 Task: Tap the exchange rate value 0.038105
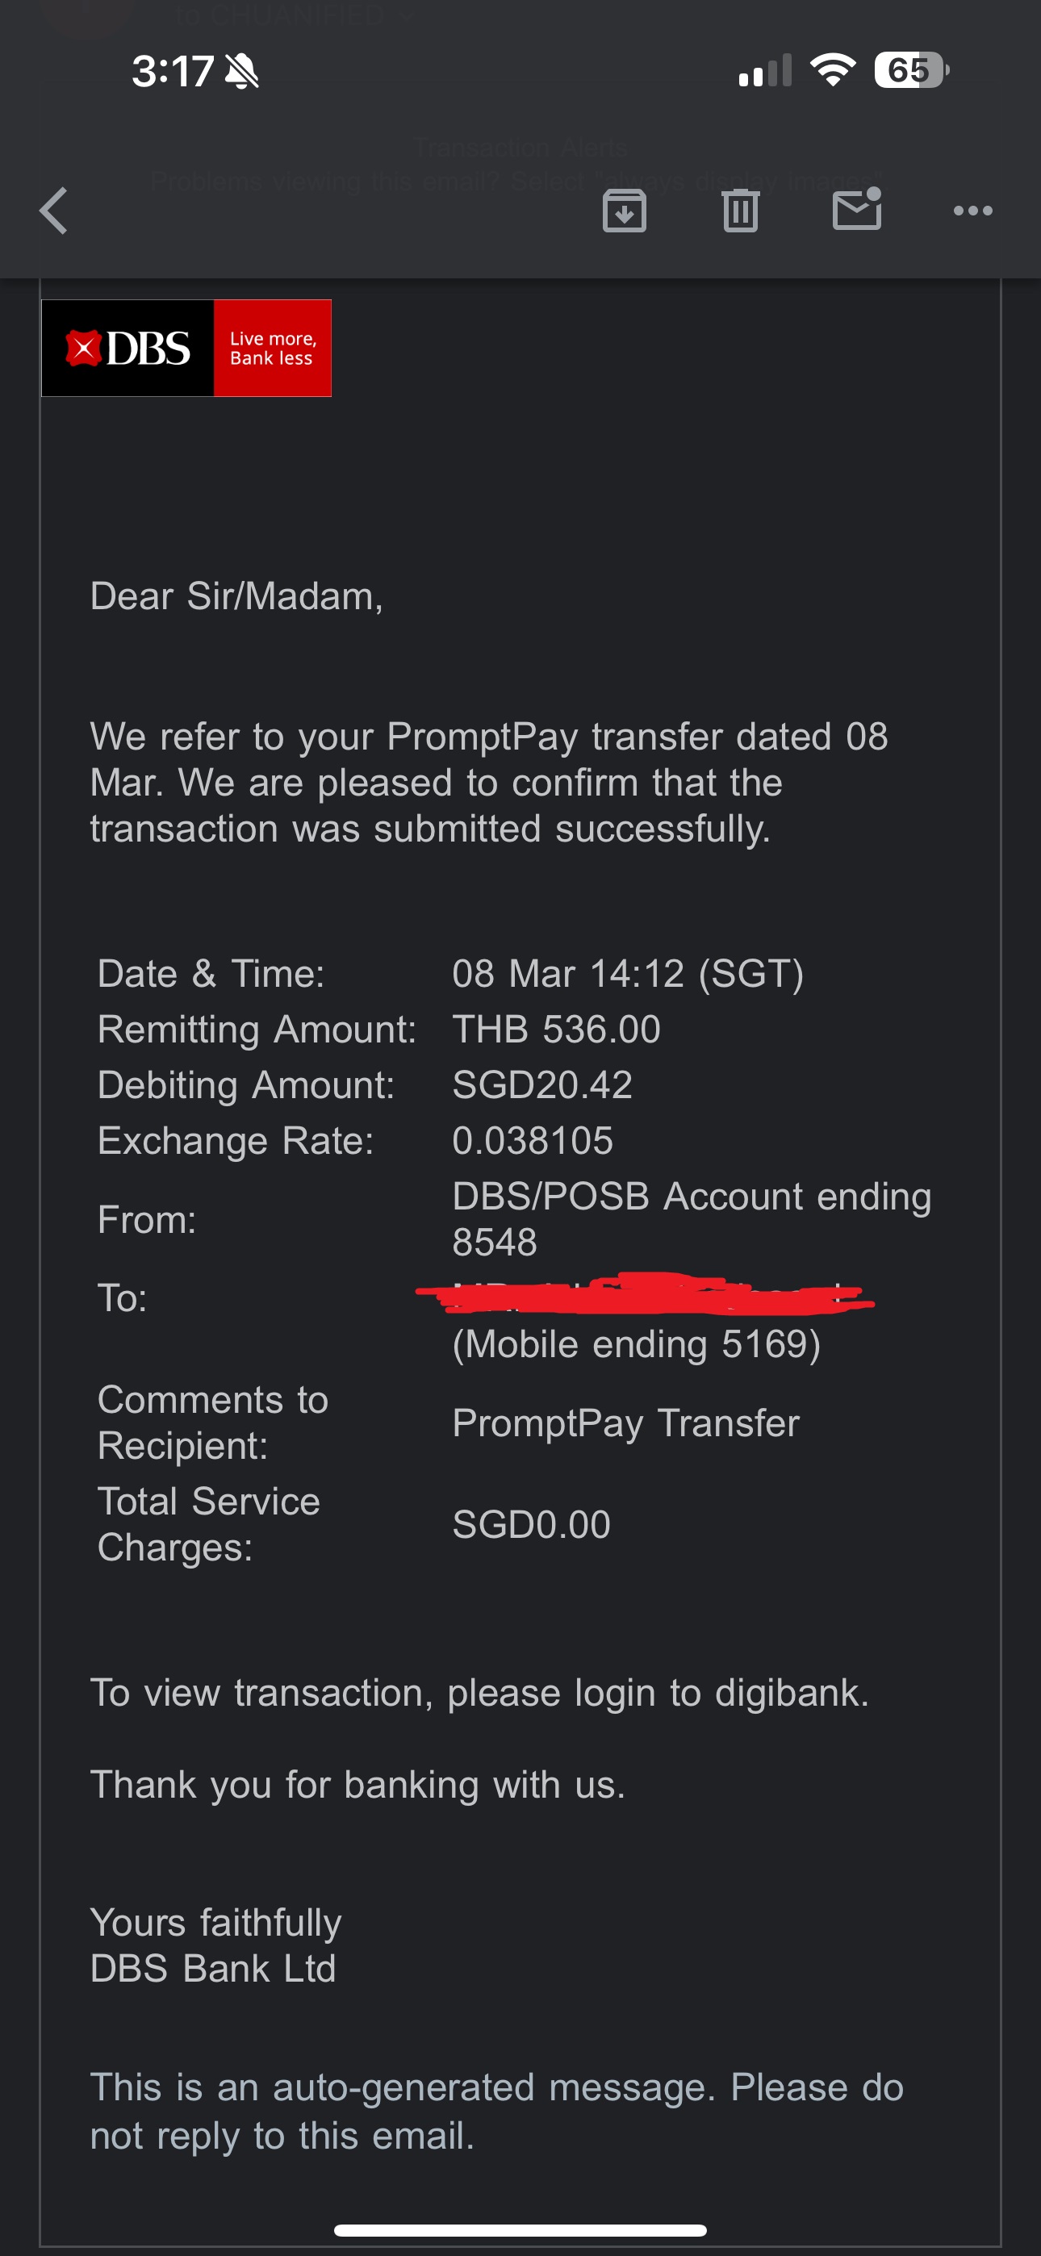pos(533,1140)
